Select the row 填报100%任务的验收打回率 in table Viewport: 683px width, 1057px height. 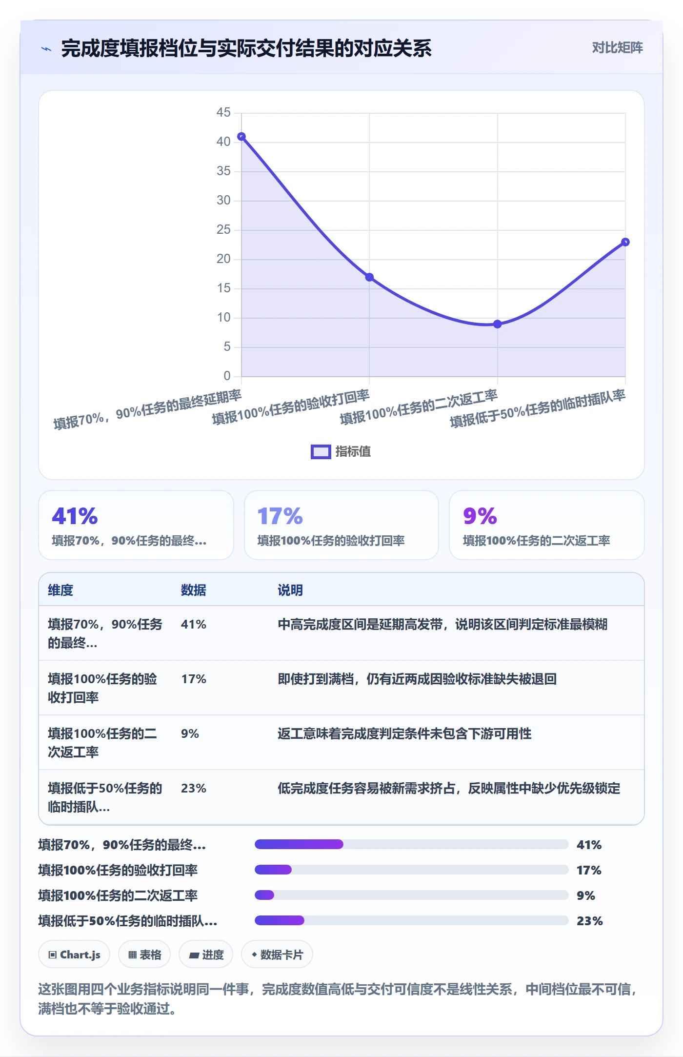click(341, 688)
